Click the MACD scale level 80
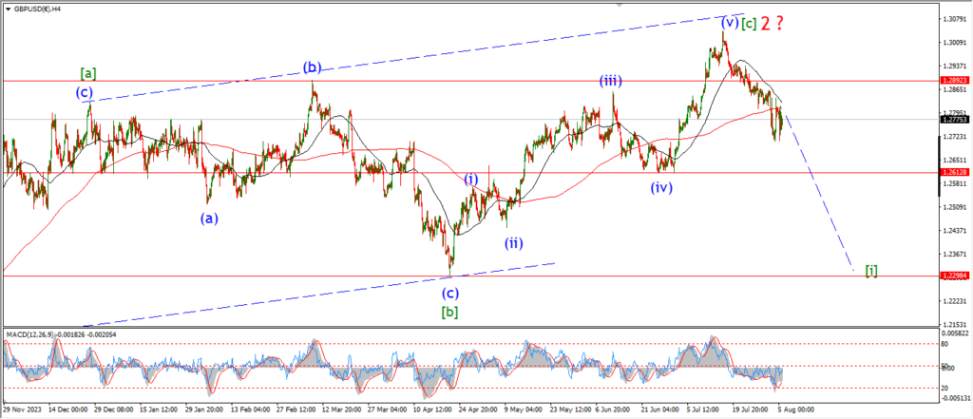The height and width of the screenshot is (419, 973). tap(946, 343)
